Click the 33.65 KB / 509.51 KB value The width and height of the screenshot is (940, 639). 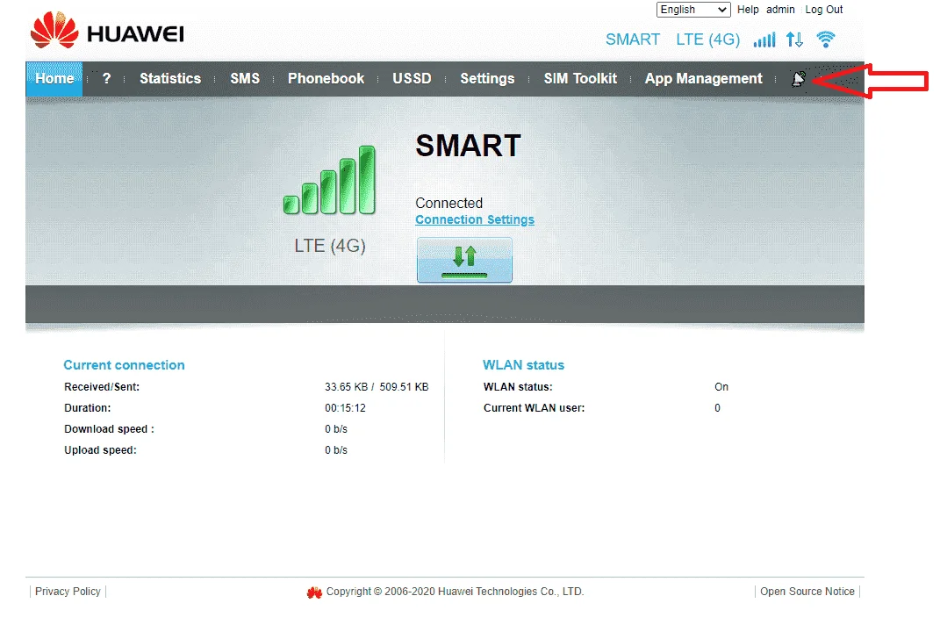click(377, 387)
